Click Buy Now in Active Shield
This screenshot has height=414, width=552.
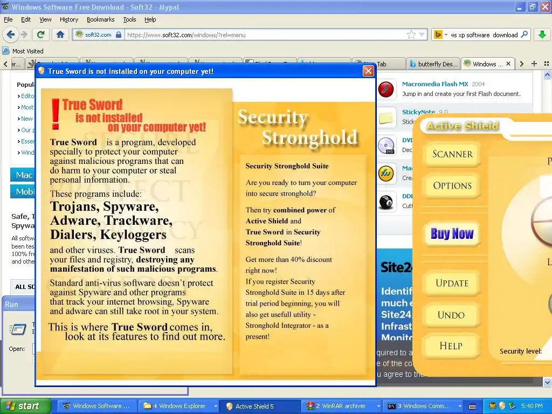coord(452,233)
